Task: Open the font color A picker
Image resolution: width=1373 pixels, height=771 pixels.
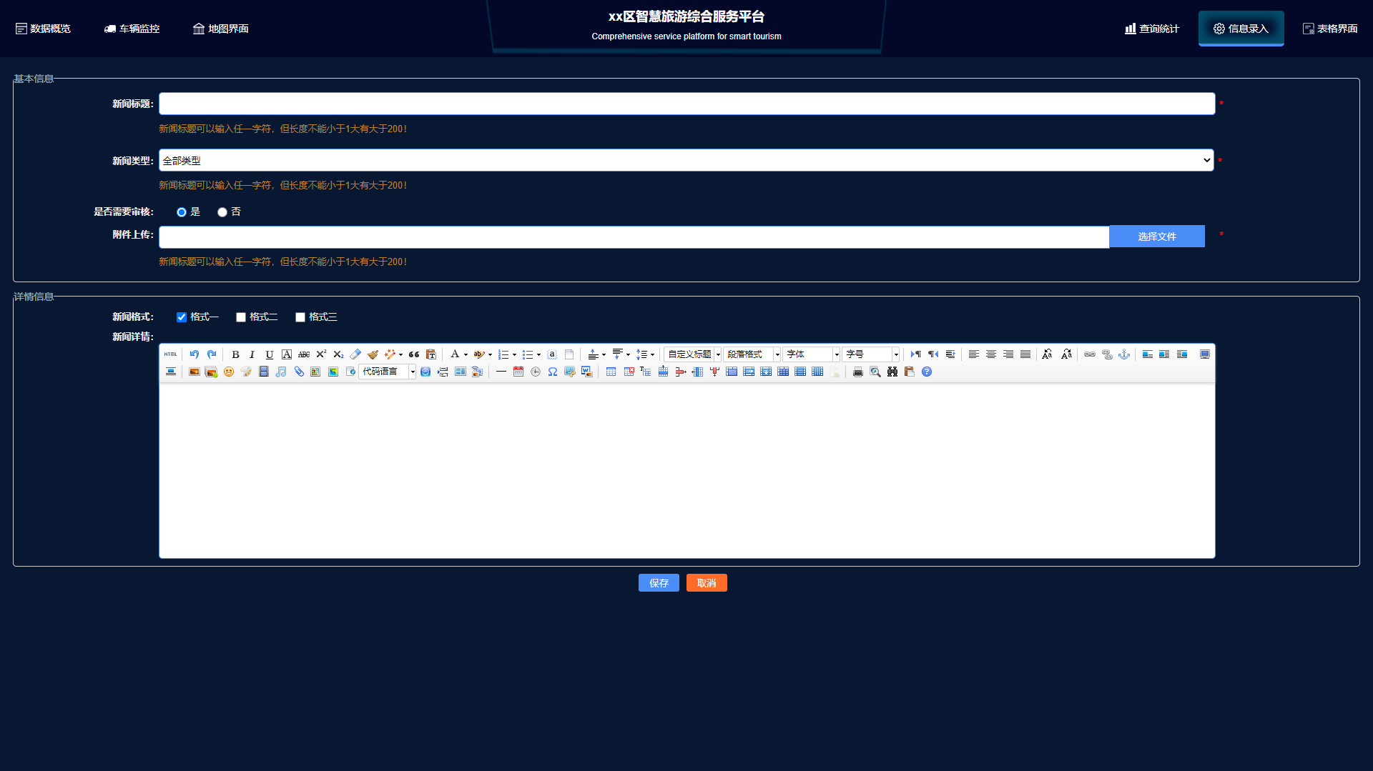Action: (455, 354)
